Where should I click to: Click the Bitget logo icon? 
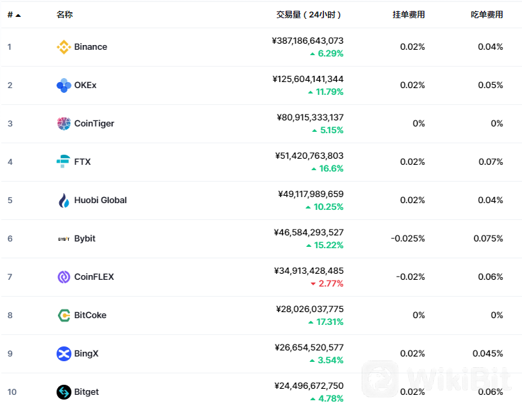[63, 392]
